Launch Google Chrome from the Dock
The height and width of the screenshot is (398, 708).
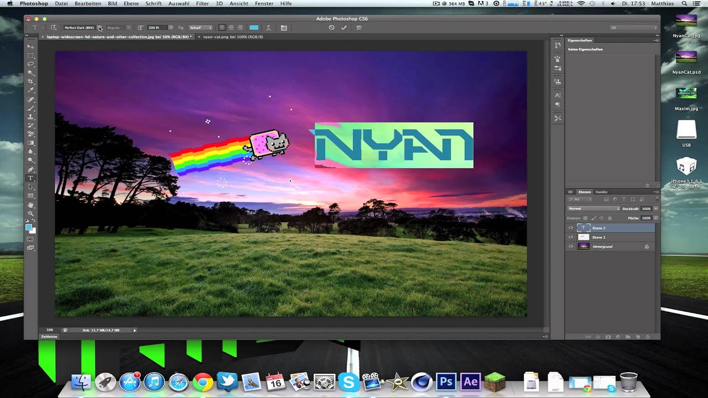[203, 382]
